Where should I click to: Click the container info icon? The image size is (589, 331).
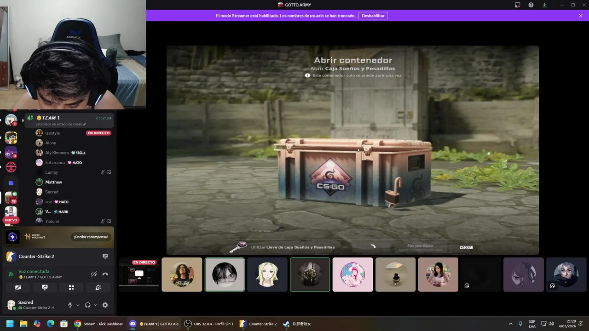307,75
